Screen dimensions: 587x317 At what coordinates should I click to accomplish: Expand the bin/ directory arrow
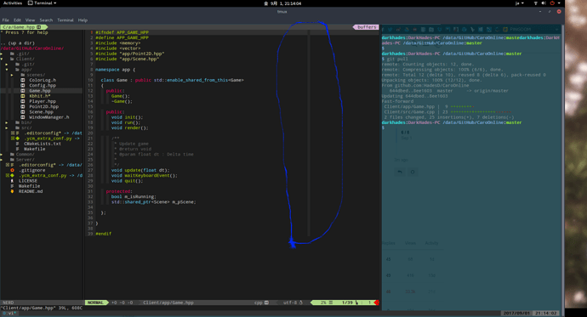(x=7, y=122)
